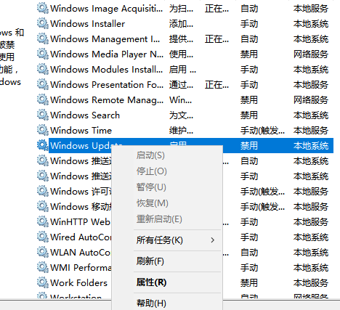This screenshot has height=310, width=340.
Task: Click 手动 startup type of Wired AutoConfig
Action: point(249,237)
